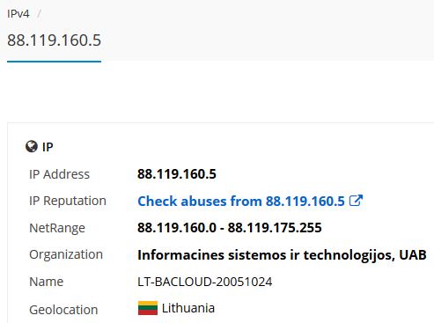
Task: Click the IP Reputation label
Action: [x=68, y=201]
